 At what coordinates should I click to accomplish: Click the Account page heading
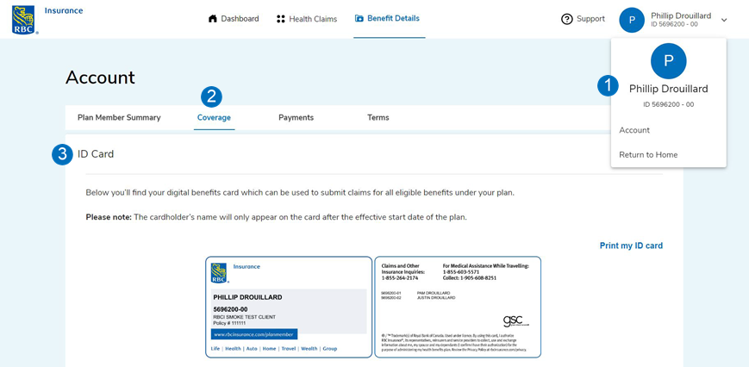pyautogui.click(x=100, y=78)
